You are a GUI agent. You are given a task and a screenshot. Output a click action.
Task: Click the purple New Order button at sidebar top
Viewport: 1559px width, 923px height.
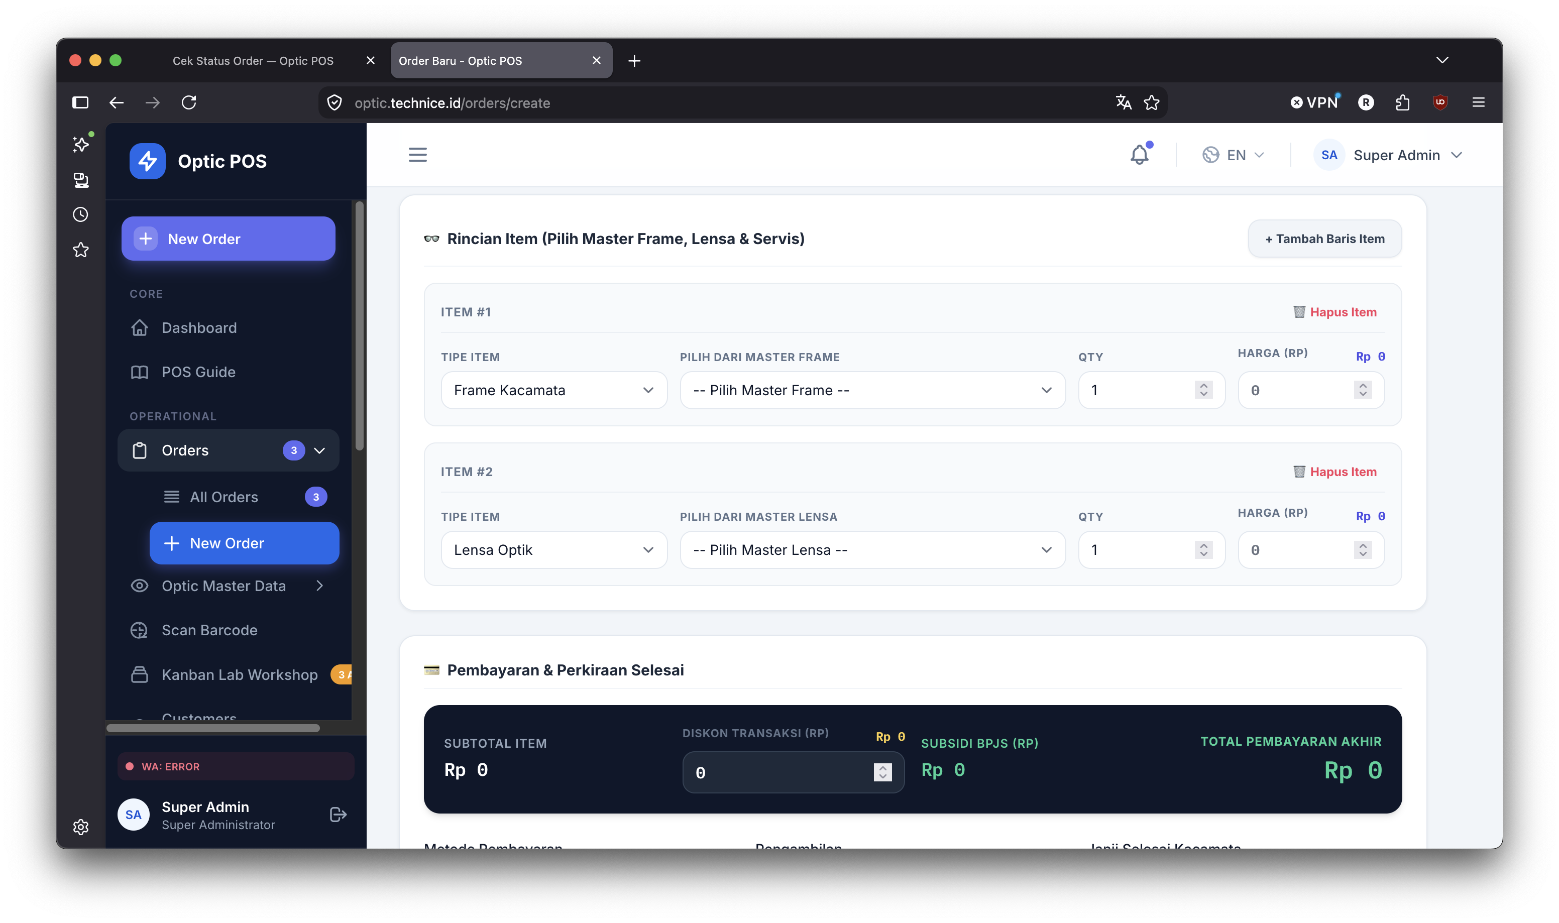click(228, 239)
